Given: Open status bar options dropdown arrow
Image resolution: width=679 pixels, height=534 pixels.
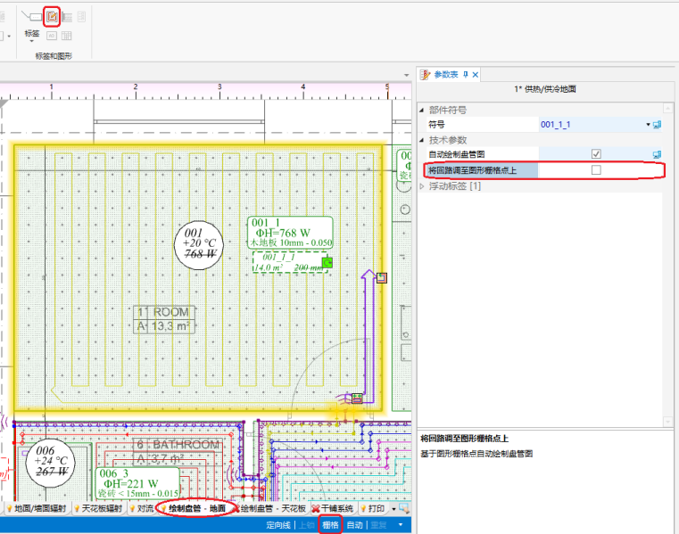Looking at the screenshot, I should (x=401, y=525).
